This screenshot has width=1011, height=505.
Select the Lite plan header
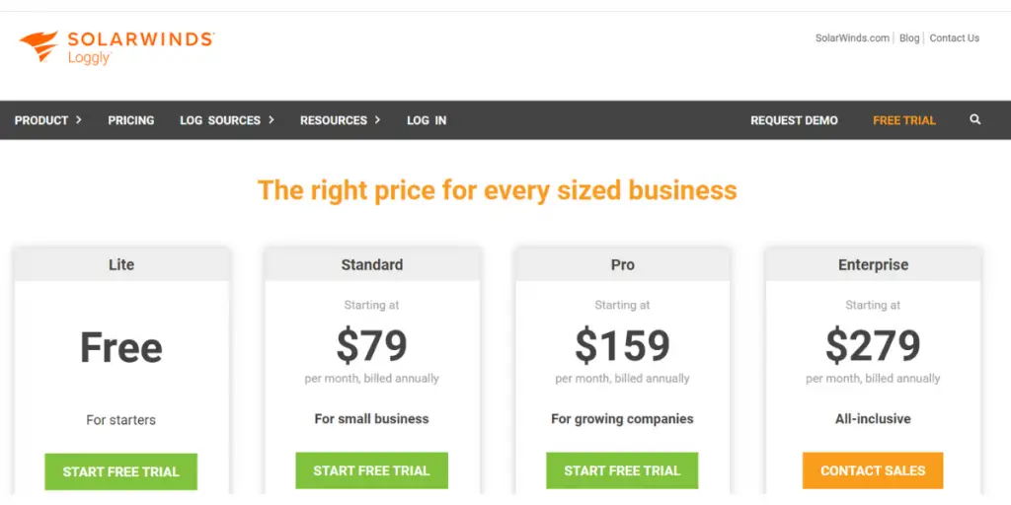click(121, 264)
